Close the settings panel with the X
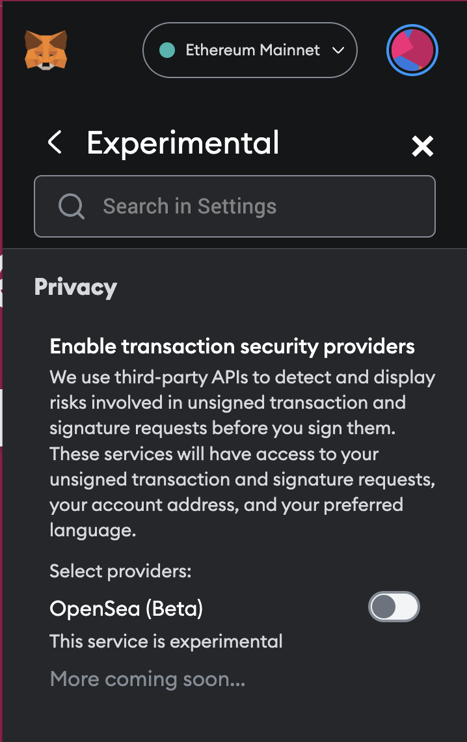The width and height of the screenshot is (467, 742). [x=422, y=146]
